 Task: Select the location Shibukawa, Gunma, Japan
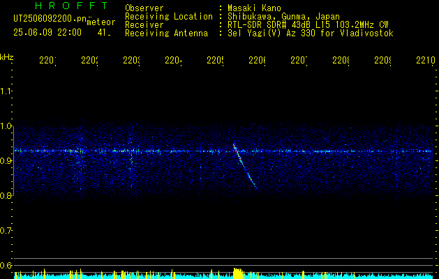click(283, 16)
